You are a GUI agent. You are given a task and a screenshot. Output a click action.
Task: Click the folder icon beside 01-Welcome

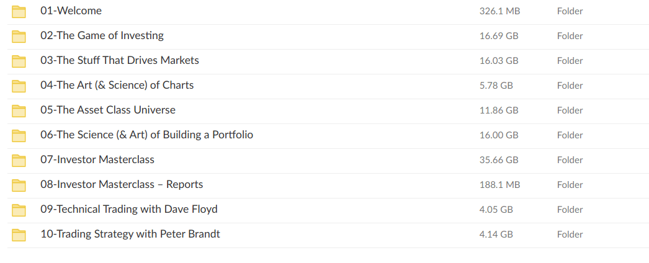coord(19,11)
